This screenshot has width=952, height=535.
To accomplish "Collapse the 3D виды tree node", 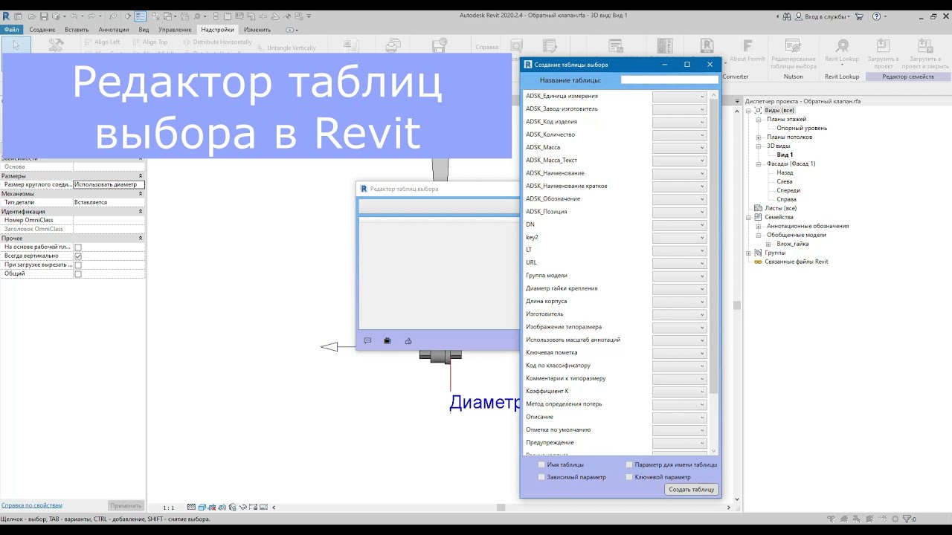I will pos(759,146).
